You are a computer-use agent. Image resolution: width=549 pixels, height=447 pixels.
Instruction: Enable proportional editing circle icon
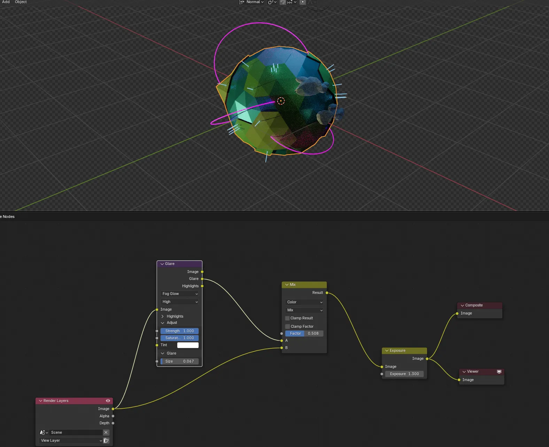coord(302,2)
